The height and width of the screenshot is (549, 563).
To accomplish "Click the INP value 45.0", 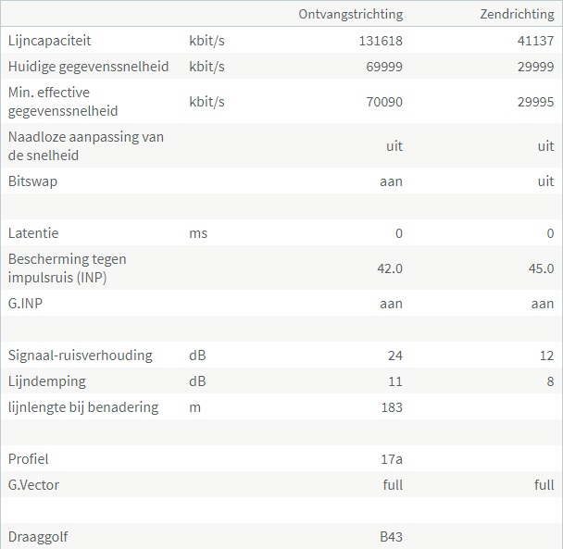I will pos(539,268).
